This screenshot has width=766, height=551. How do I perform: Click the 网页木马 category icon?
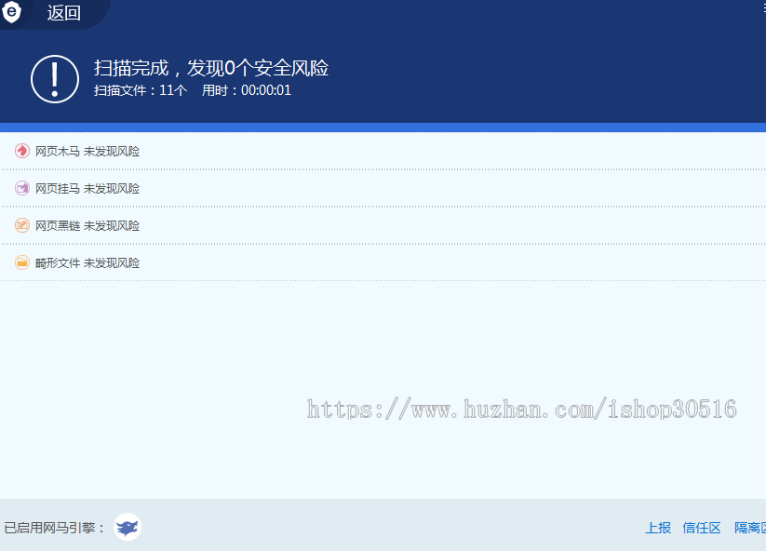click(22, 150)
